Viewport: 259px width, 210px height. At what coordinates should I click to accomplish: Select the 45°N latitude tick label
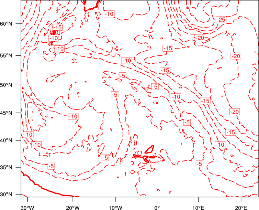click(x=6, y=113)
